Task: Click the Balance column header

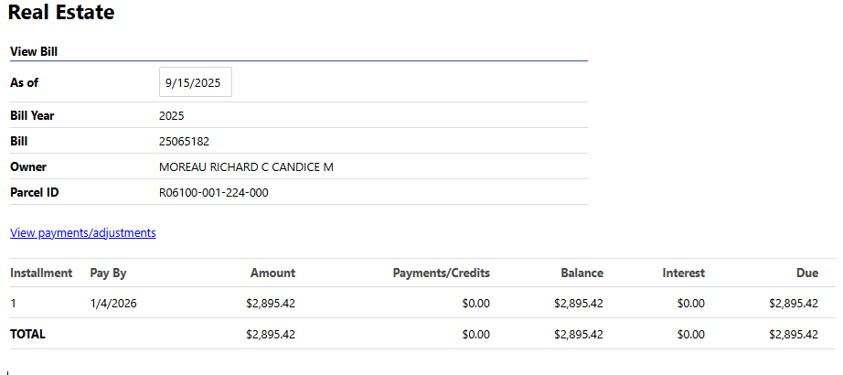Action: [x=582, y=273]
